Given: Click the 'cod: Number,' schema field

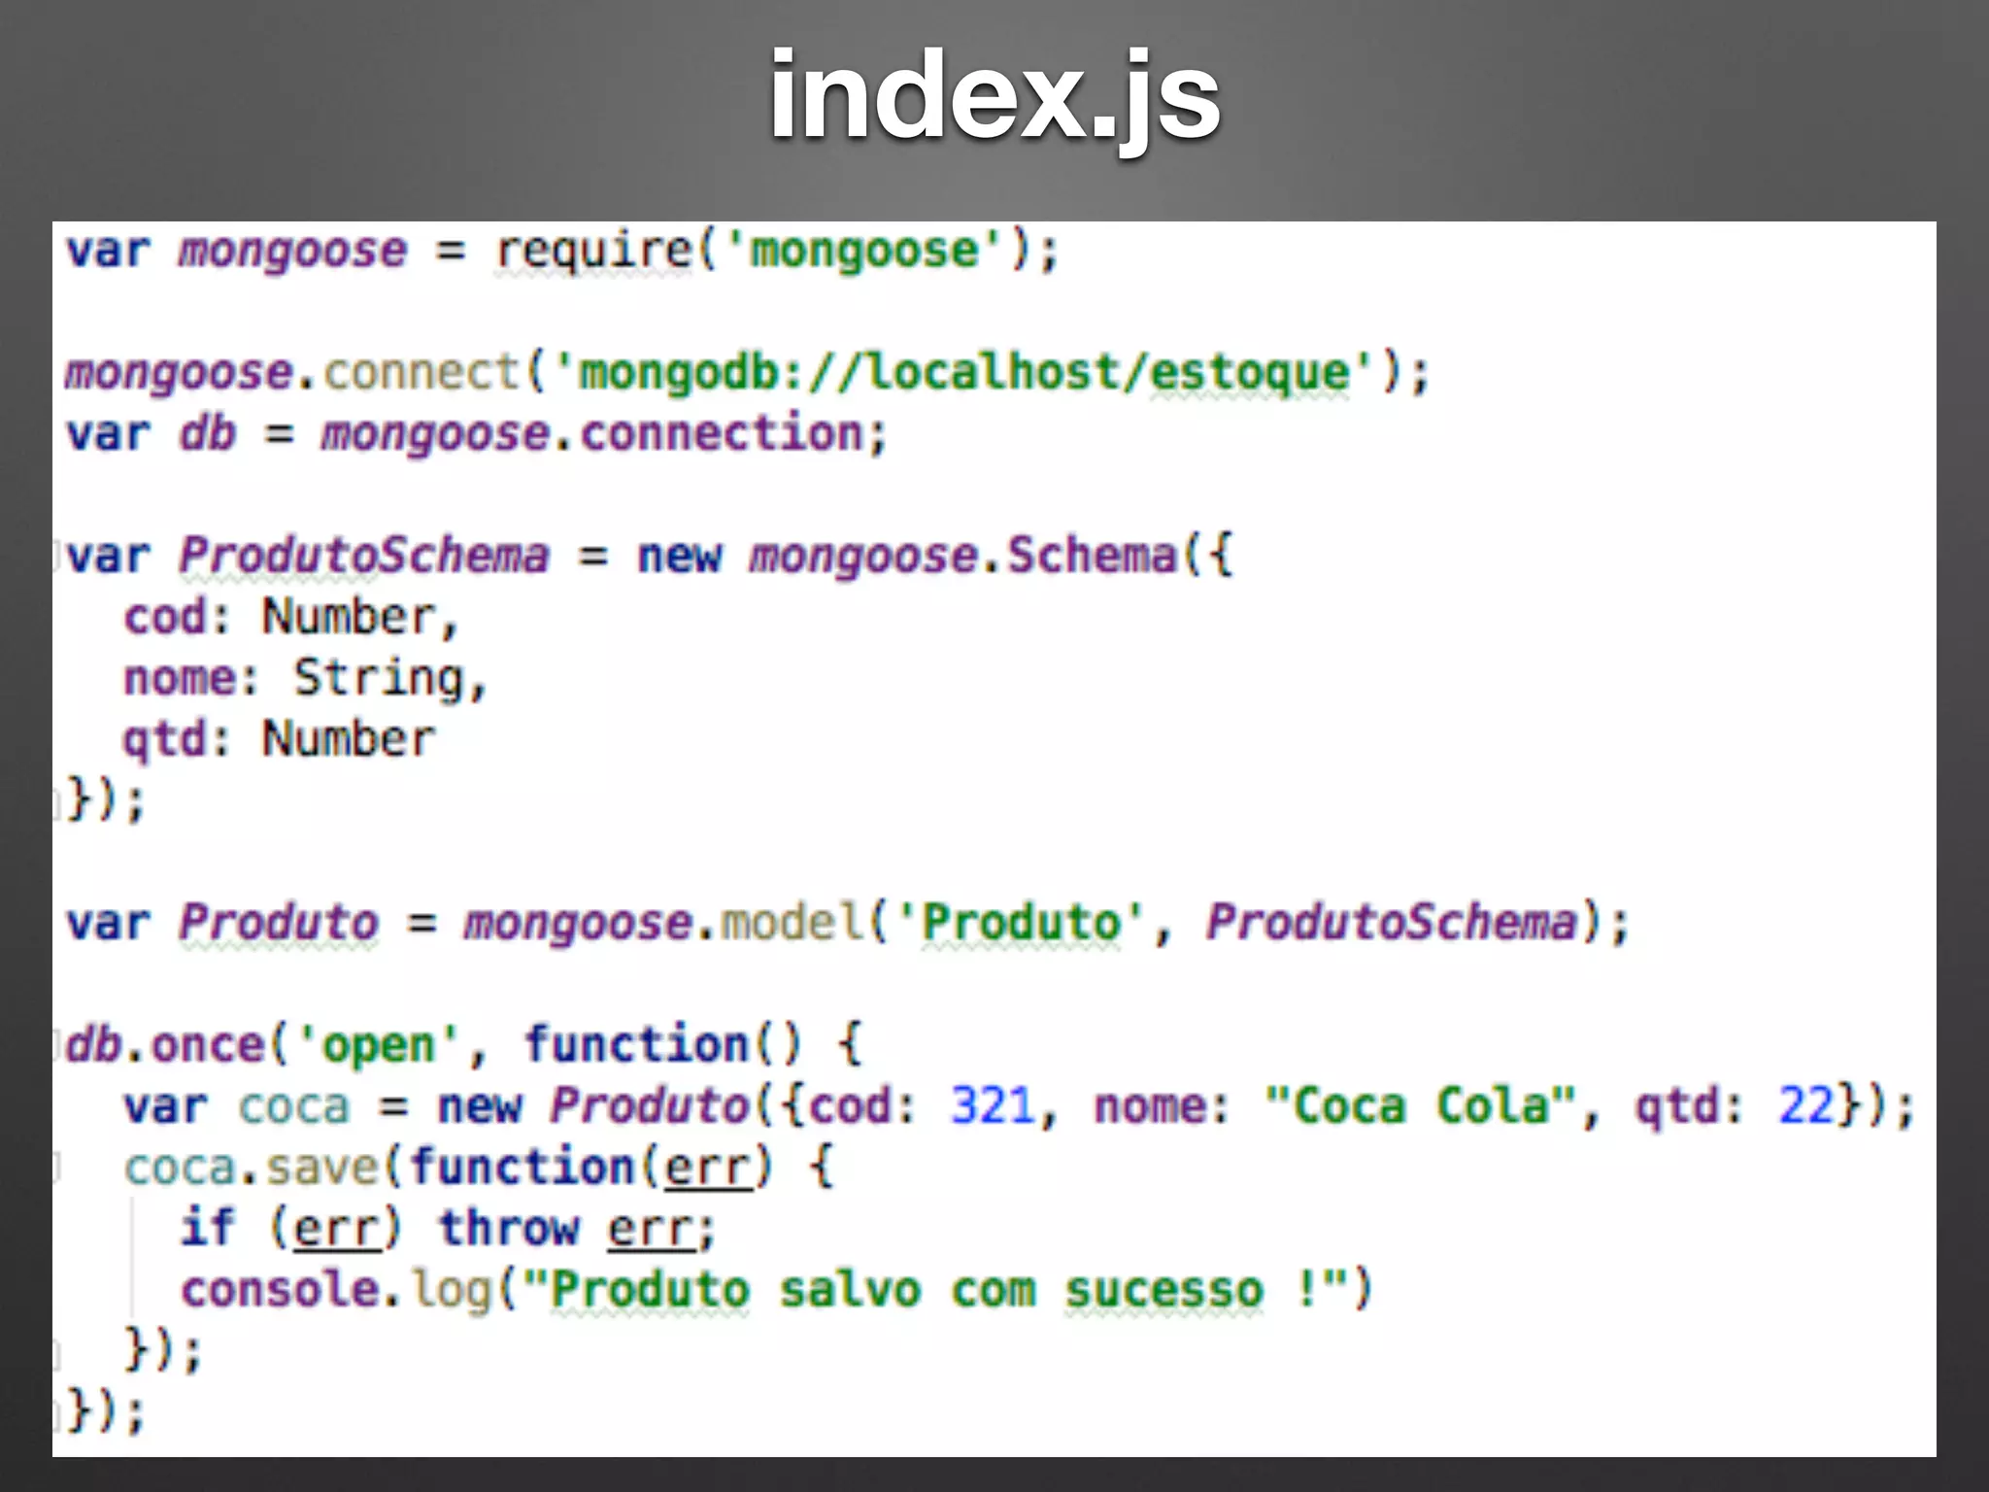Looking at the screenshot, I should [x=290, y=618].
